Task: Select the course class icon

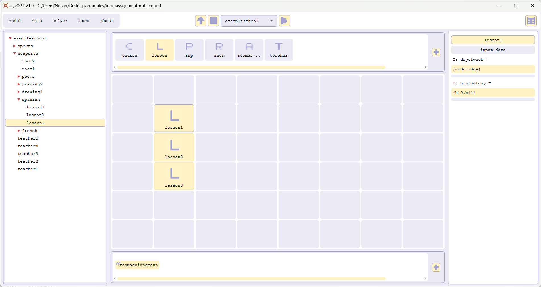Action: pyautogui.click(x=130, y=50)
